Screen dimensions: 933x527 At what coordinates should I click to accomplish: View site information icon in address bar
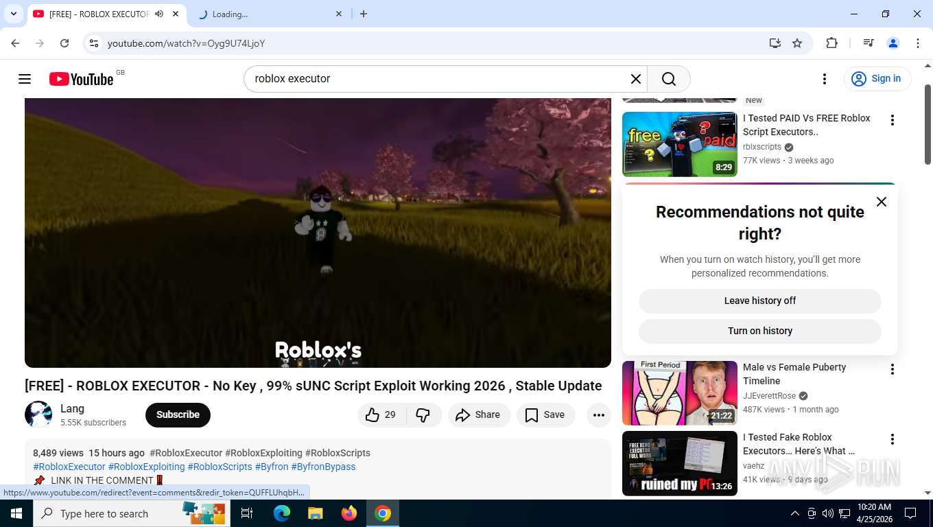pyautogui.click(x=94, y=43)
